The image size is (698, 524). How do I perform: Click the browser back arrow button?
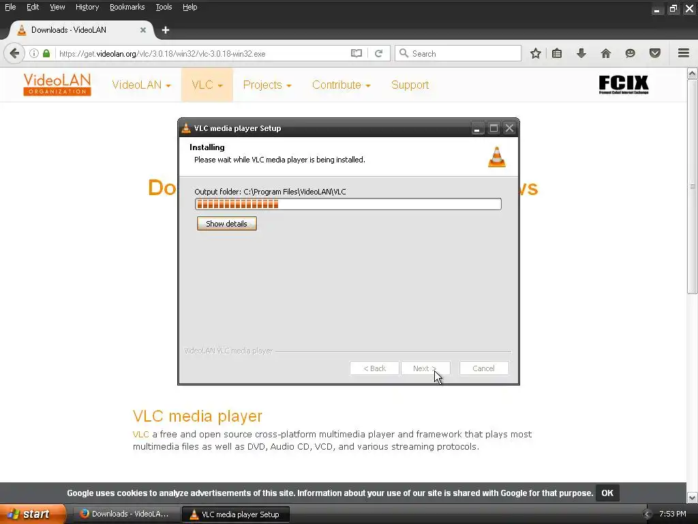(14, 53)
